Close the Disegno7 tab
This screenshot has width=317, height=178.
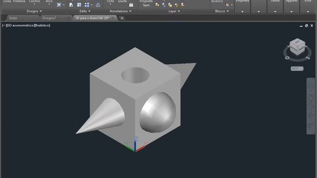(x=69, y=18)
